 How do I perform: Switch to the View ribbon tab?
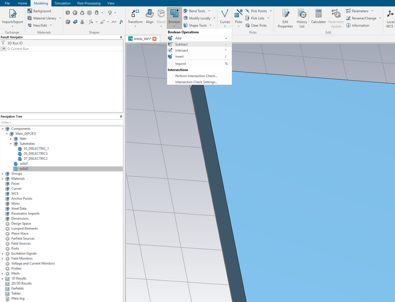tap(111, 3)
